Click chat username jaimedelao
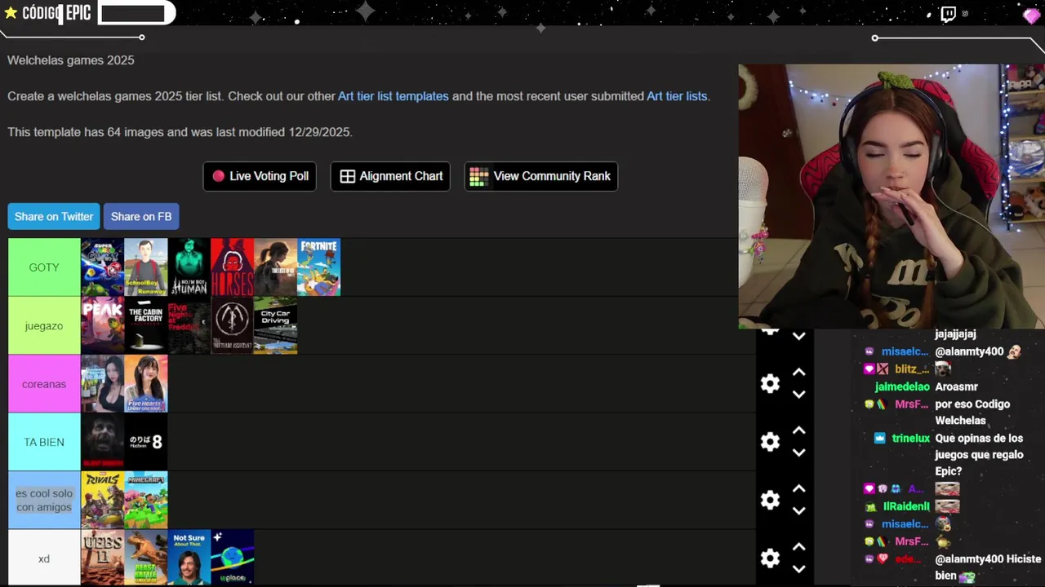 [x=902, y=387]
